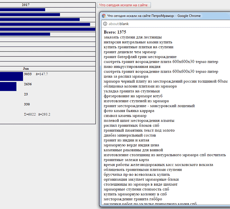Click 'организация закупает мраморные блоки' line
Screen dimensions: 230x209
pyautogui.click(x=141, y=180)
